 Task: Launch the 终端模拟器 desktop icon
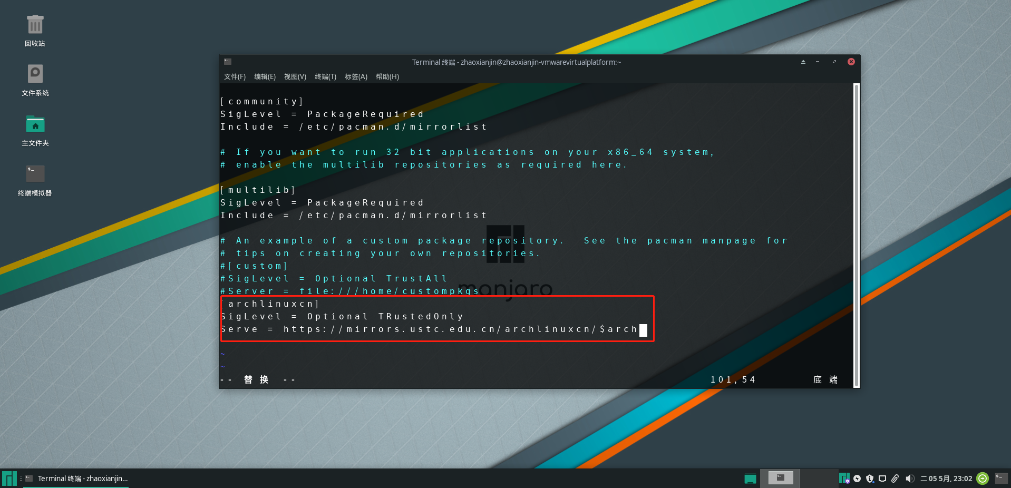(35, 180)
